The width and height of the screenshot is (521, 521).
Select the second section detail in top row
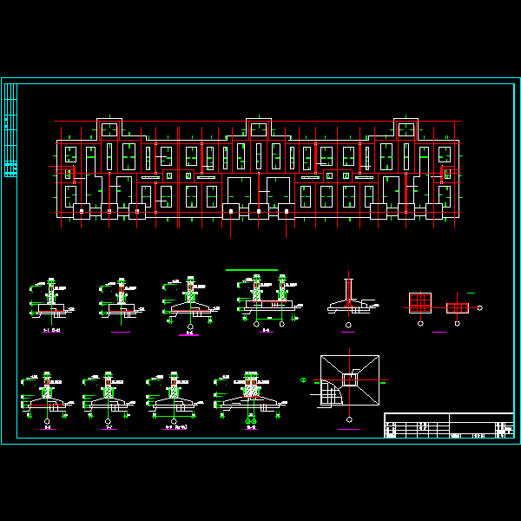click(120, 300)
